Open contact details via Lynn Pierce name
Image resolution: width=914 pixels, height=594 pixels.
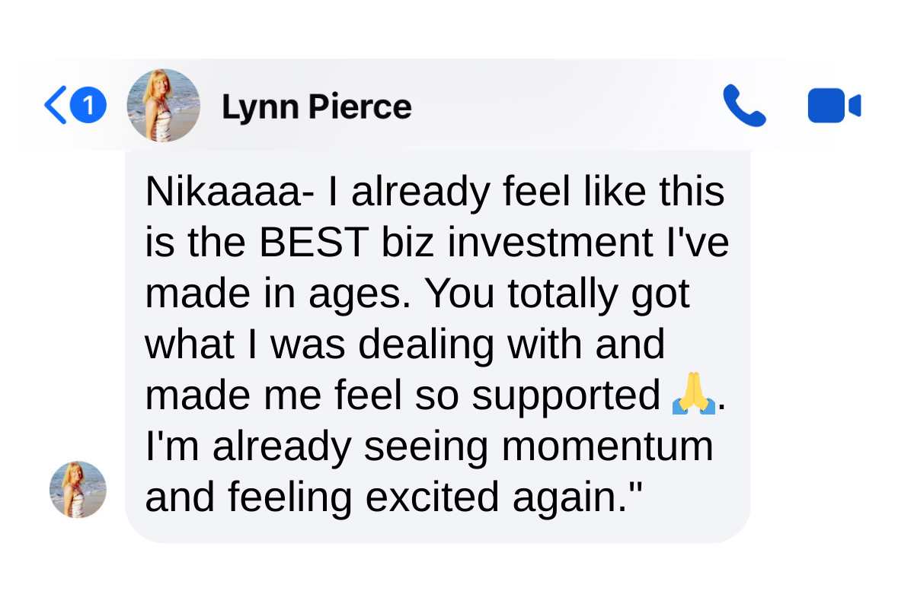(316, 106)
